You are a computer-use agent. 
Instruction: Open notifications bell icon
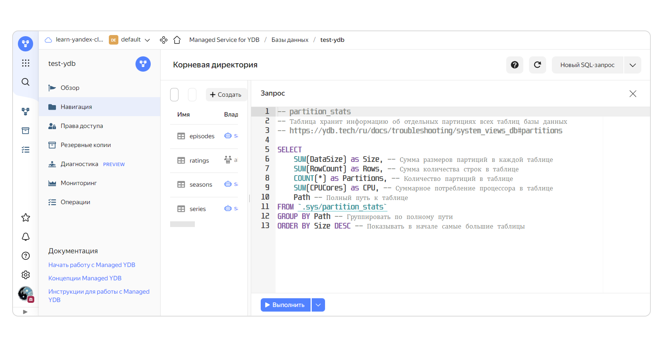coord(25,237)
